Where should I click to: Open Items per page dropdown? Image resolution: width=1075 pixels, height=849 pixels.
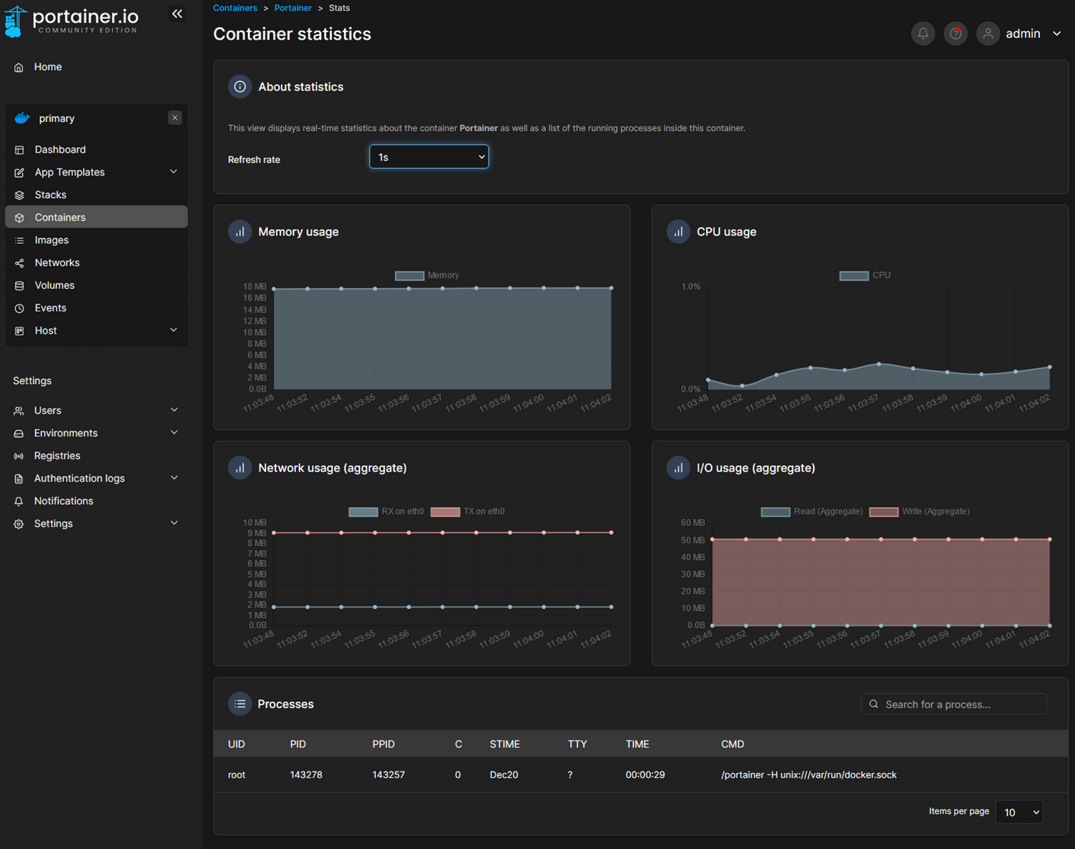click(x=1019, y=812)
